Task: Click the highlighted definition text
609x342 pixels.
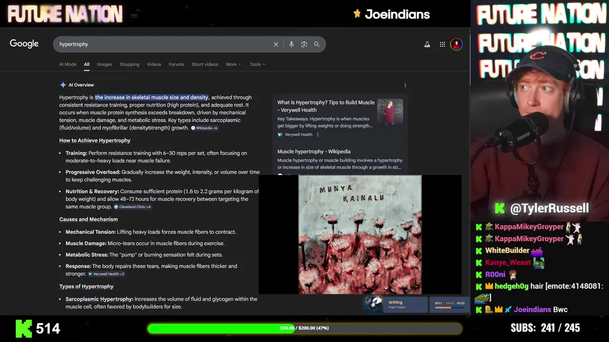Action: (x=152, y=97)
